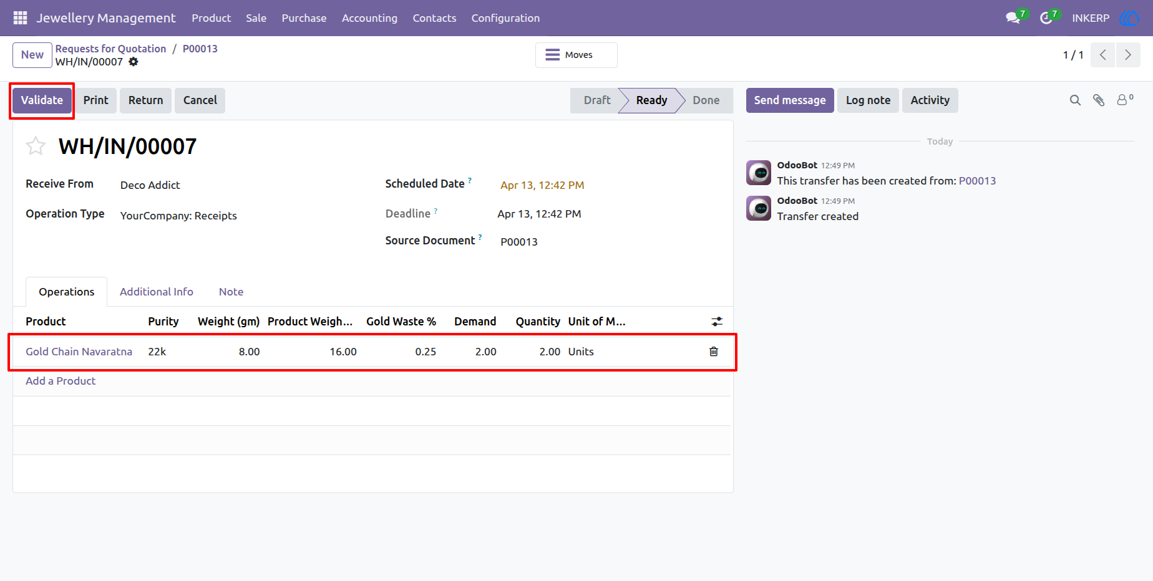Click the gear icon next to WH/IN/00007

[134, 62]
